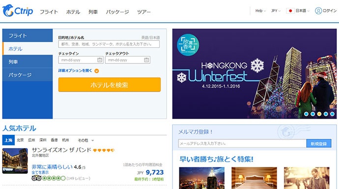
Task: Select 香港 popular hotels tab
Action: pos(54,140)
